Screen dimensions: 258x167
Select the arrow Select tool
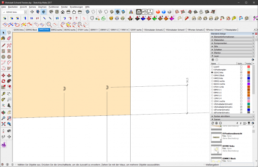tap(3, 33)
